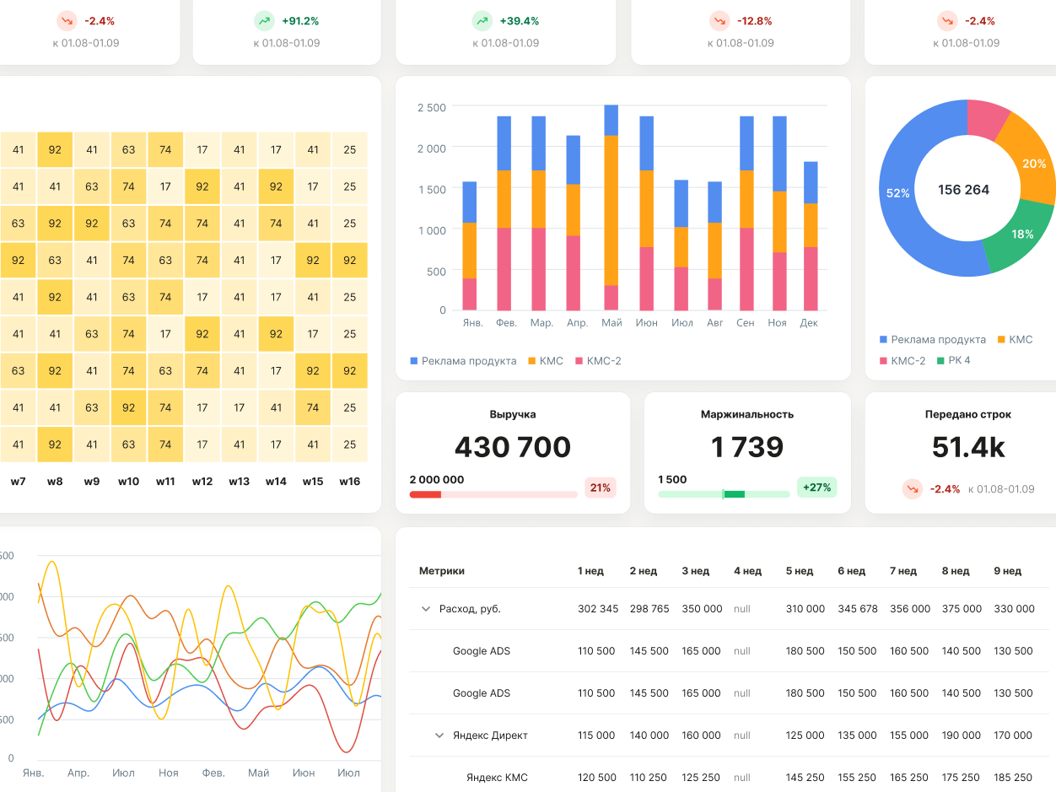Image resolution: width=1056 pixels, height=792 pixels.
Task: Click the green РК 4 legend marker
Action: click(x=940, y=360)
